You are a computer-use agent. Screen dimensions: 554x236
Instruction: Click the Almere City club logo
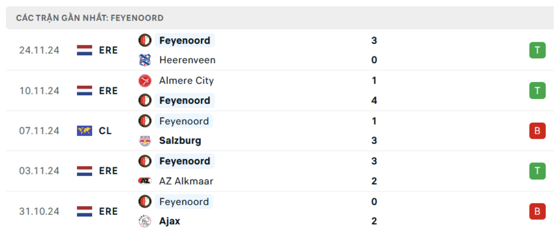coord(145,81)
